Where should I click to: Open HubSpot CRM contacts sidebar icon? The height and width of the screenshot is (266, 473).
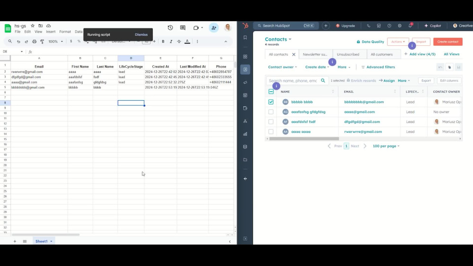(x=245, y=69)
